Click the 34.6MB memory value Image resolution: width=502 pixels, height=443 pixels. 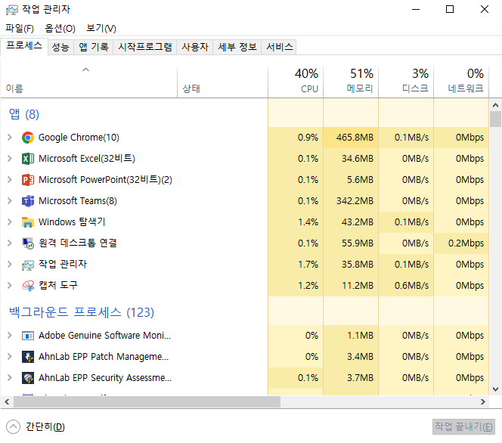tap(358, 159)
